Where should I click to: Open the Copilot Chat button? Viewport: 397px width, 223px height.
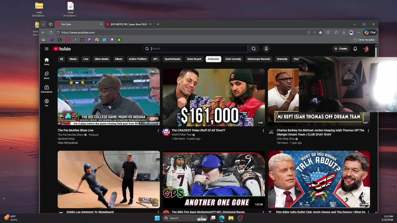[x=370, y=32]
